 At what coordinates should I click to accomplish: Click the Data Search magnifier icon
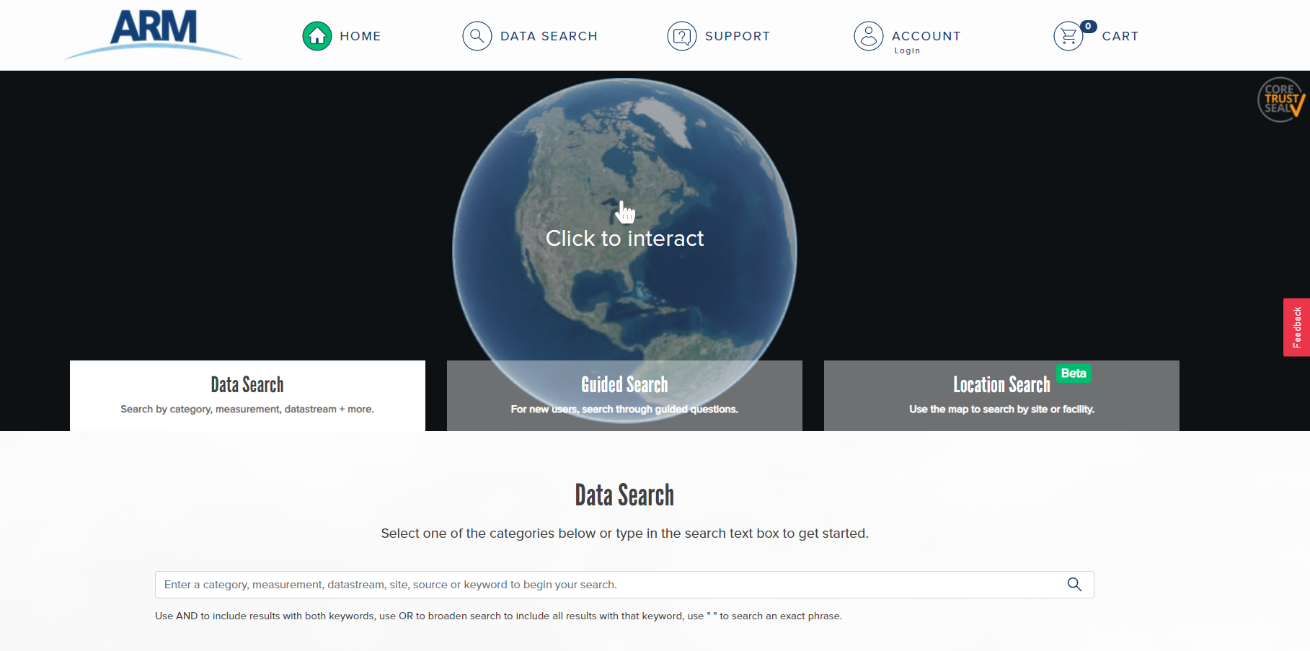click(x=477, y=36)
